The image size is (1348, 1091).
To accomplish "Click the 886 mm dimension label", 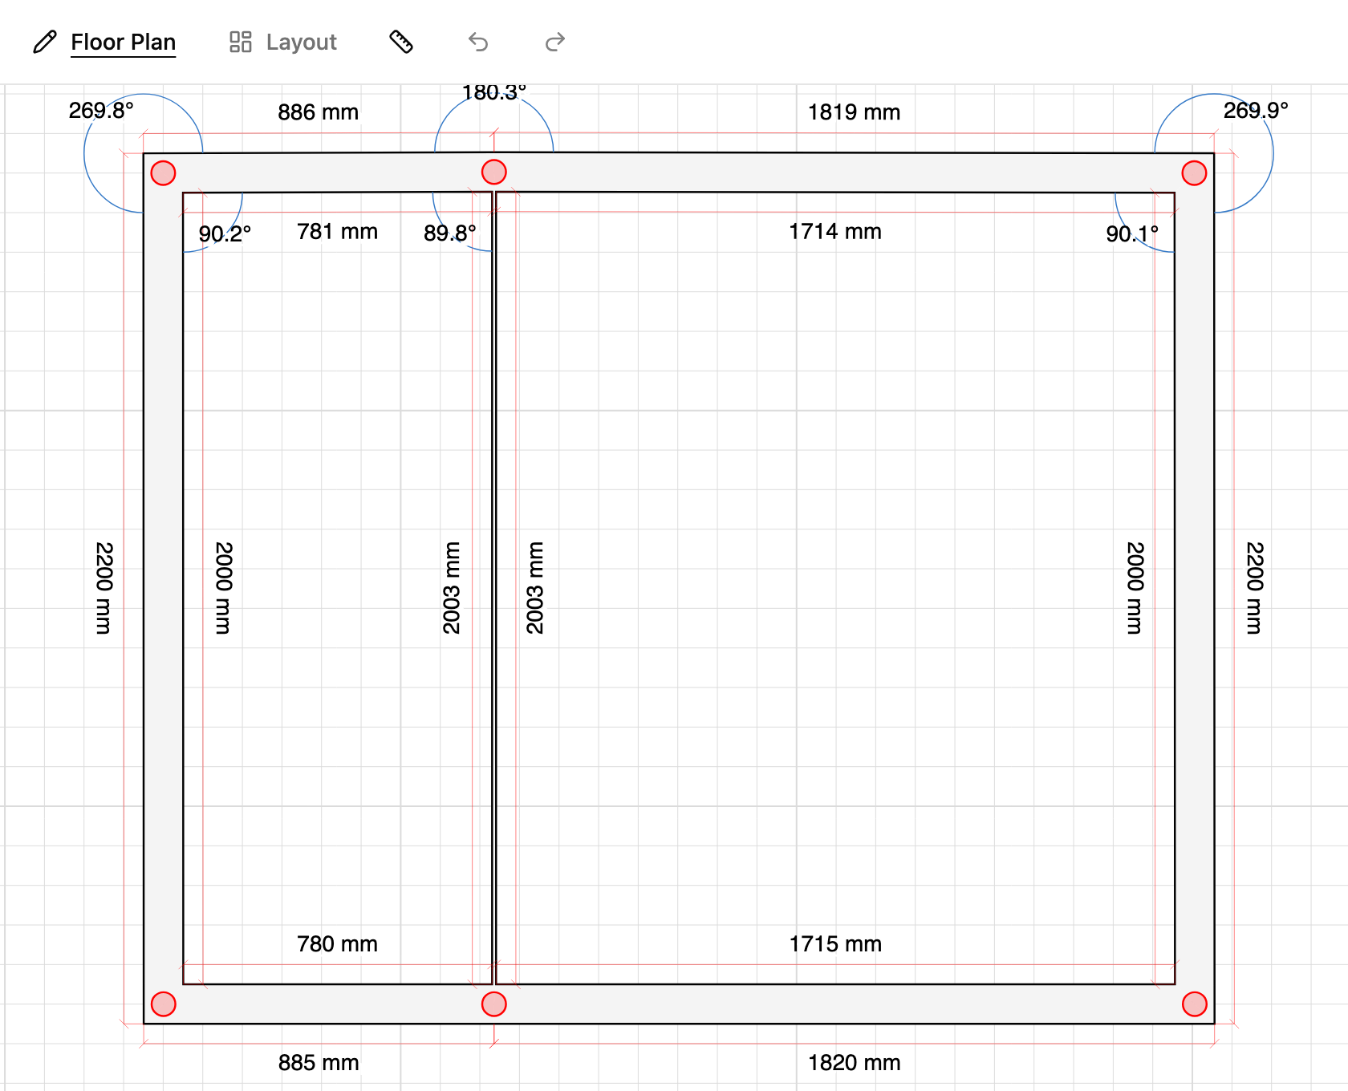I will pos(319,112).
